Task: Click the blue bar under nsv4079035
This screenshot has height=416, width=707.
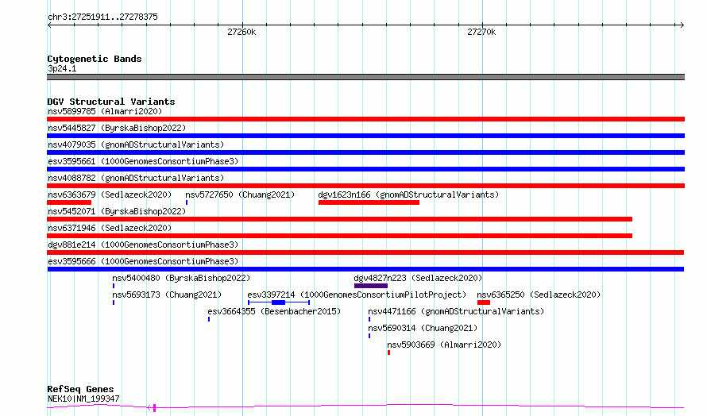Action: [365, 152]
